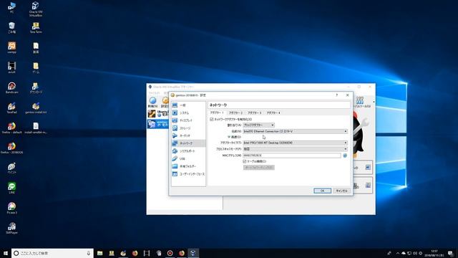Viewport: 458px width, 258px height.
Task: Generate a new random MAC address
Action: (x=345, y=156)
